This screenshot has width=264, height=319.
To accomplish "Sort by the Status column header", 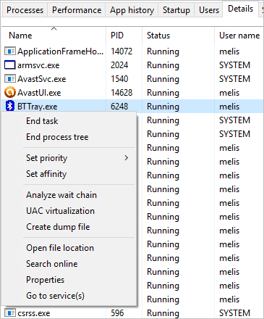I will [178, 36].
